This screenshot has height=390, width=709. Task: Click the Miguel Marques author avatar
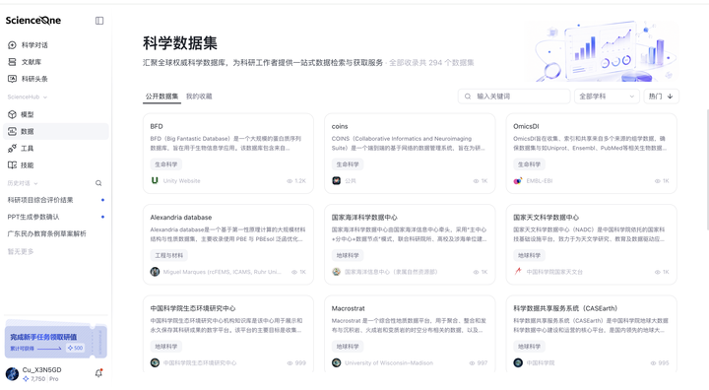pyautogui.click(x=155, y=272)
